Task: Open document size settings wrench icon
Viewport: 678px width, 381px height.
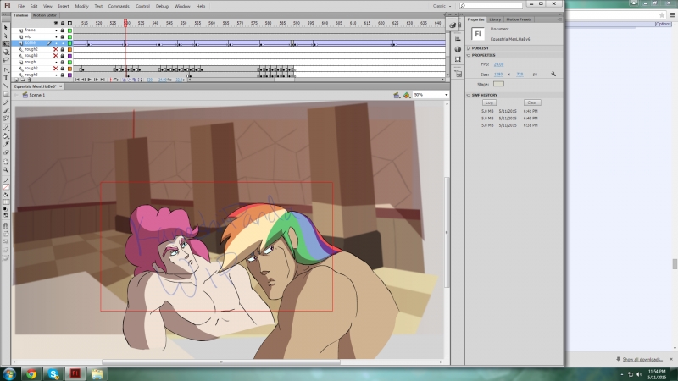Action: [553, 74]
